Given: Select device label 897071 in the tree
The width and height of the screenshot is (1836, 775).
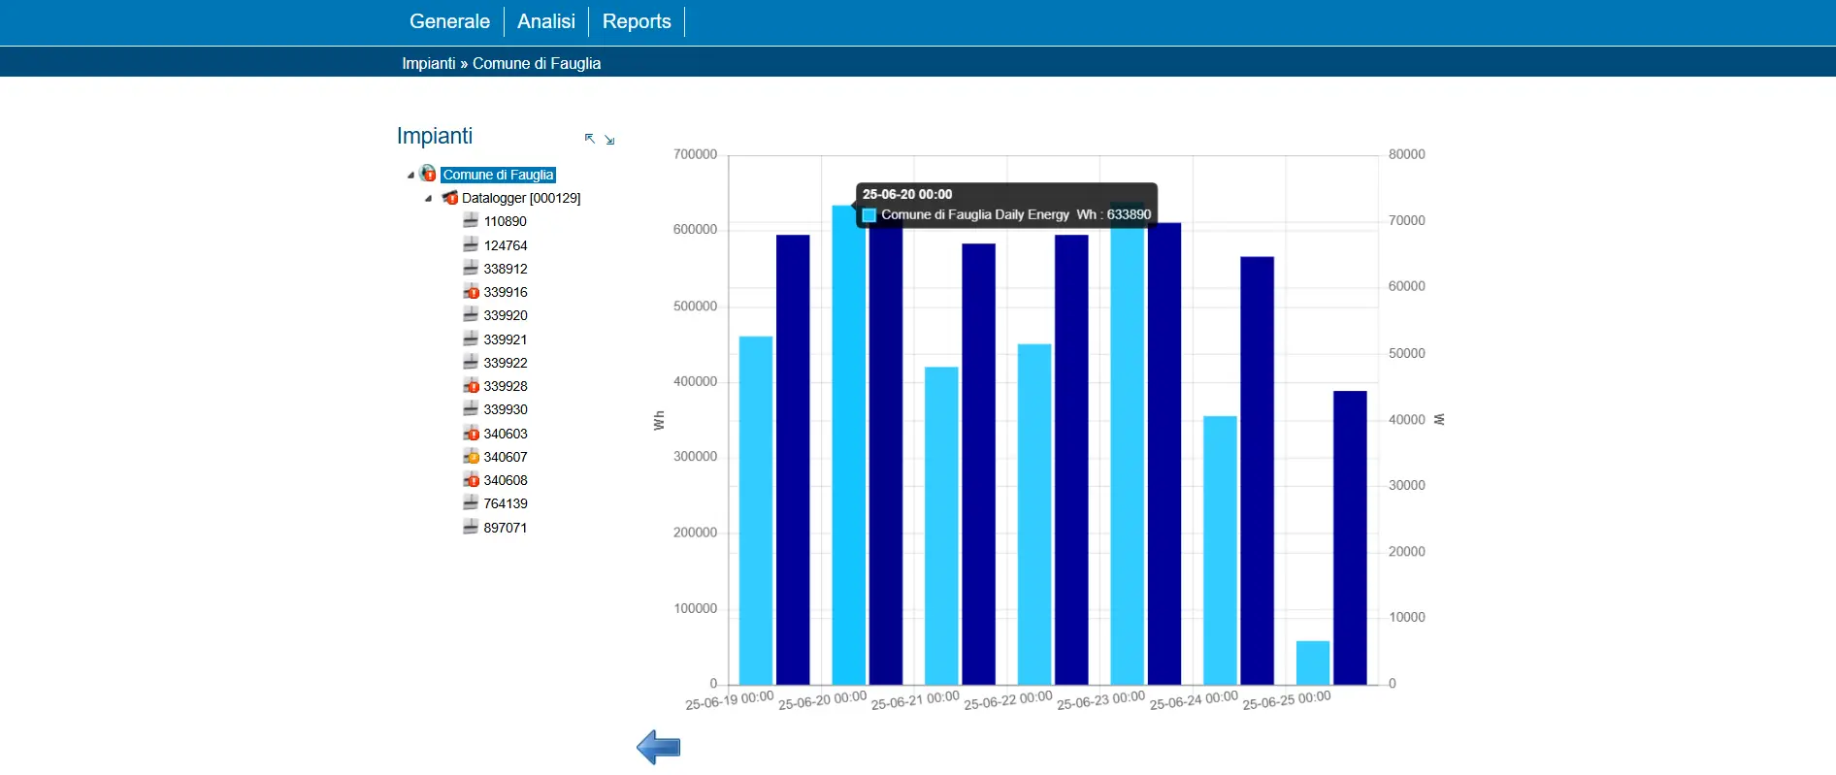Looking at the screenshot, I should click(x=506, y=528).
